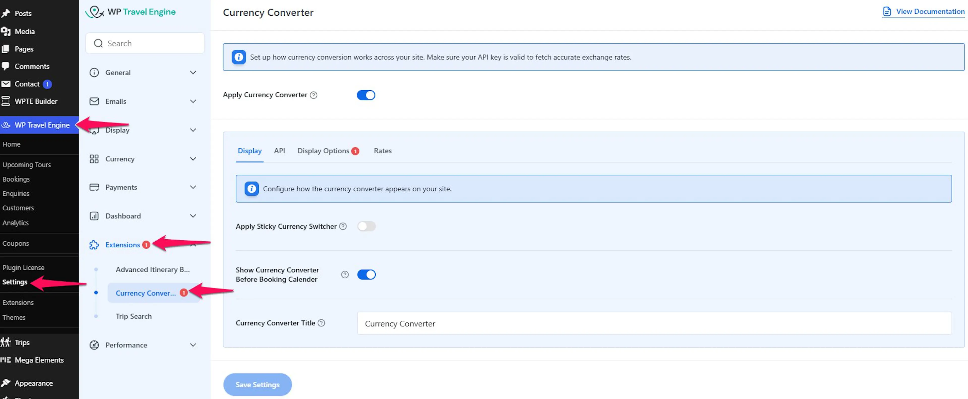Click help icon beside Currency Converter Title
The height and width of the screenshot is (399, 968).
tap(321, 323)
